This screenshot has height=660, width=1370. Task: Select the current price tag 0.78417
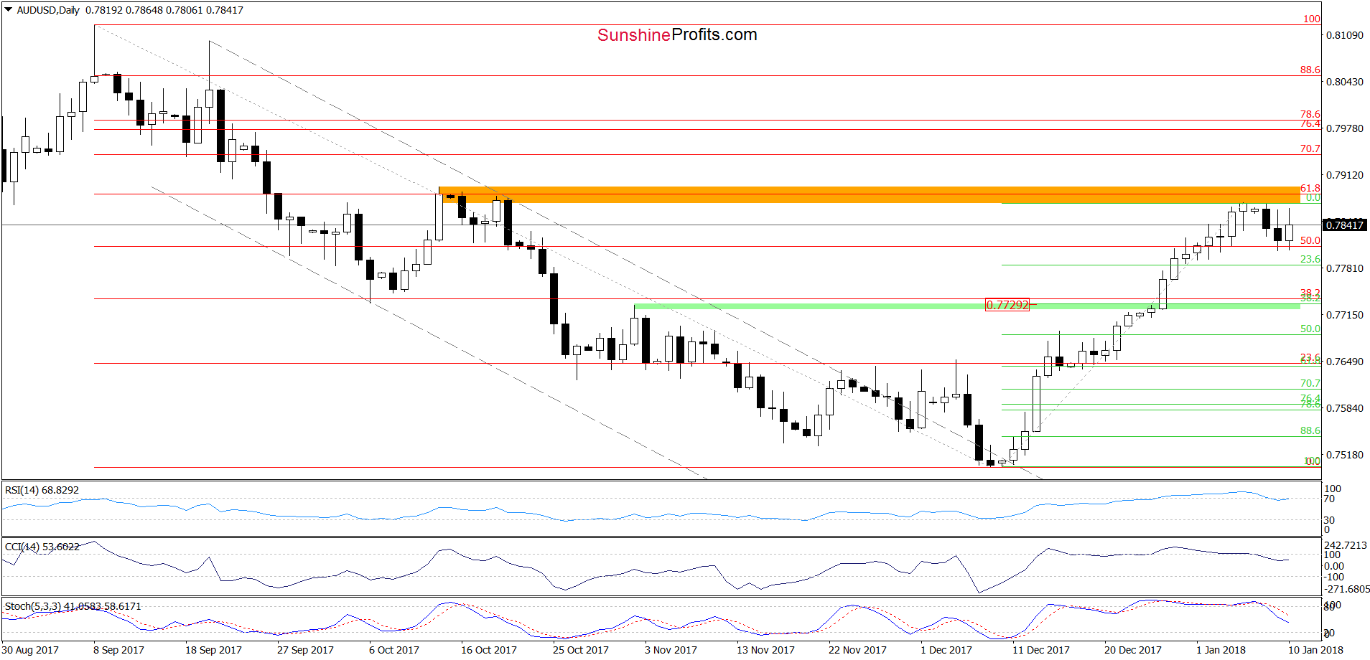(1344, 225)
